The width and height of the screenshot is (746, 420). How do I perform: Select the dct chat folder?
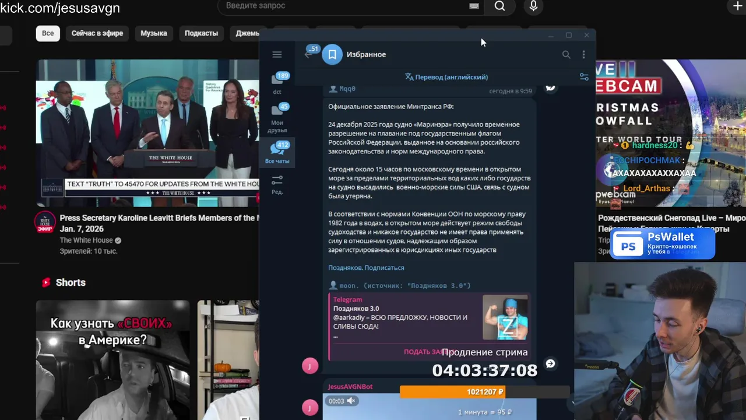[x=277, y=83]
